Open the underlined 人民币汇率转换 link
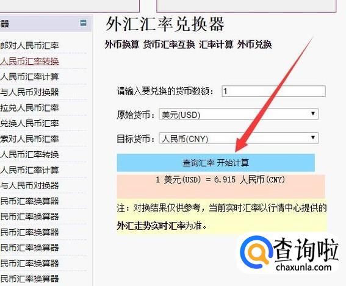The image size is (346, 286). click(x=29, y=62)
